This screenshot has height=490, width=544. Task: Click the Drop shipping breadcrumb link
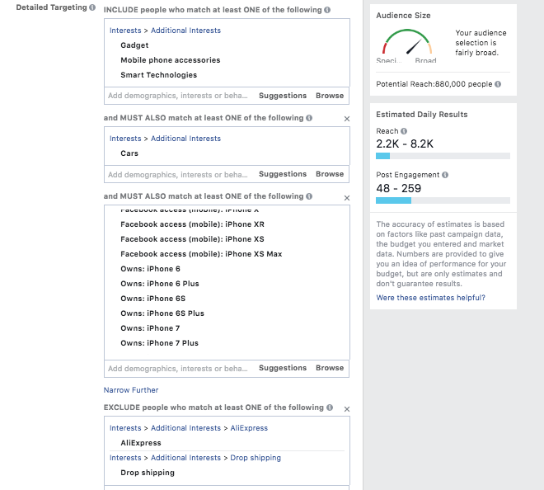tap(256, 458)
